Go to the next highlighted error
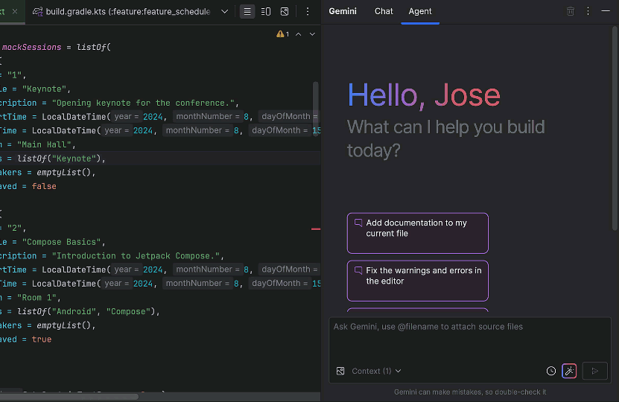The height and width of the screenshot is (402, 619). point(312,34)
